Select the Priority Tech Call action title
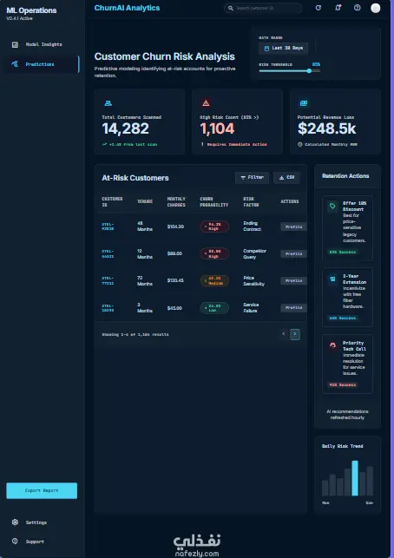Image resolution: width=394 pixels, height=558 pixels. tap(354, 346)
